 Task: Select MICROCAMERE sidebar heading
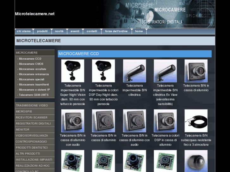click(x=35, y=53)
